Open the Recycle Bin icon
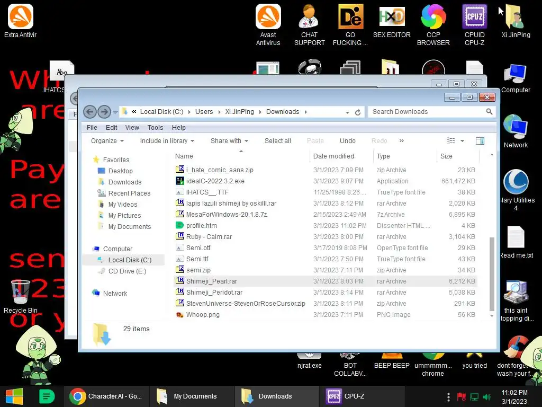The image size is (542, 407). point(21,297)
